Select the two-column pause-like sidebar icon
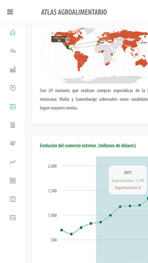The width and height of the screenshot is (148, 263). pos(13,125)
